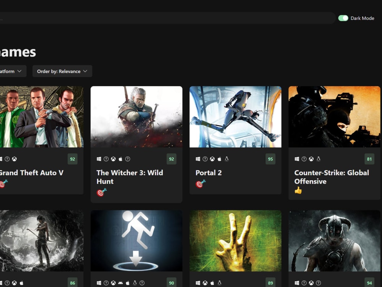Click the Windows icon on the card scored 90
The width and height of the screenshot is (382, 287).
99,283
